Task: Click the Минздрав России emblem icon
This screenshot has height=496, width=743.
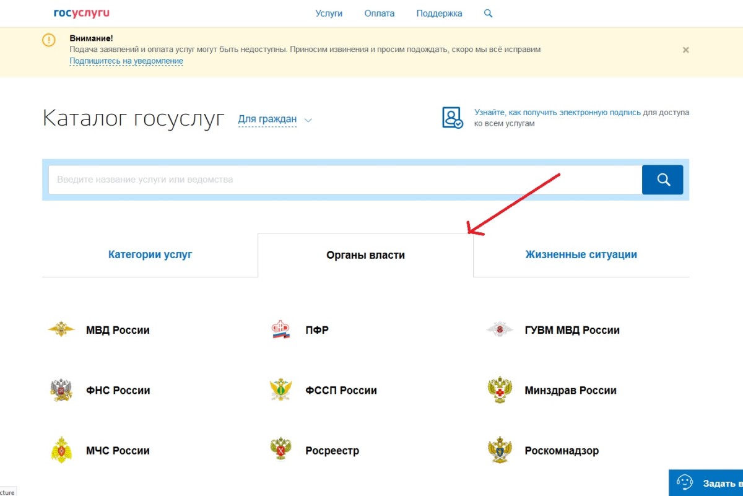Action: pos(500,391)
